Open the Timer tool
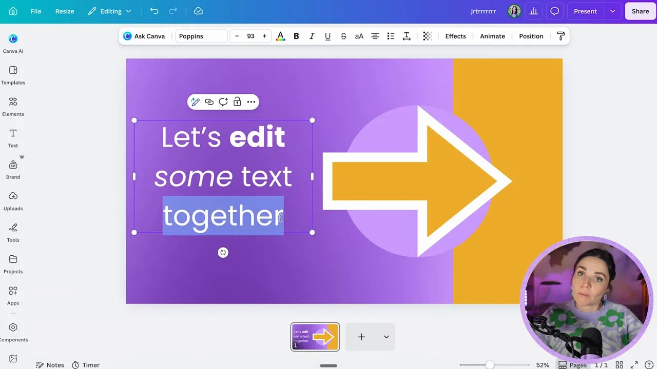Image resolution: width=657 pixels, height=369 pixels. pyautogui.click(x=85, y=365)
